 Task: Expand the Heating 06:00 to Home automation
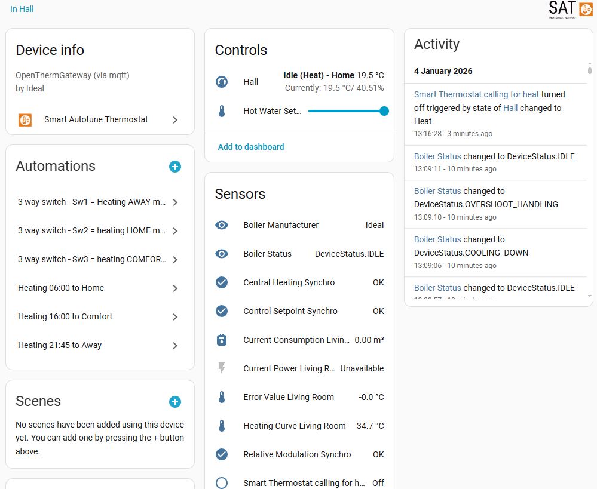(x=175, y=288)
